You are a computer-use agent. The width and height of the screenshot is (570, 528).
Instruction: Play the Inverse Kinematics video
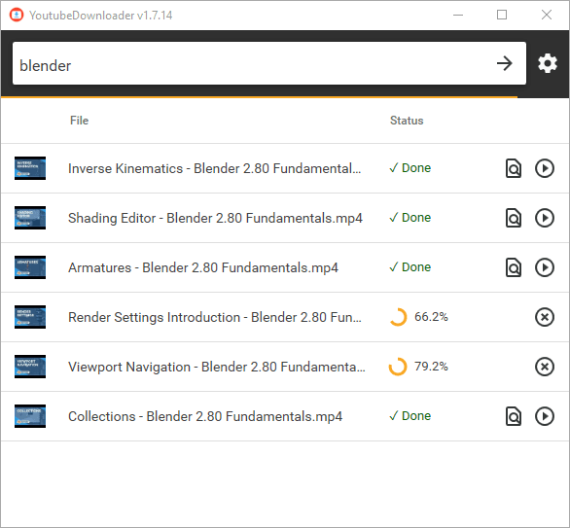[x=545, y=168]
